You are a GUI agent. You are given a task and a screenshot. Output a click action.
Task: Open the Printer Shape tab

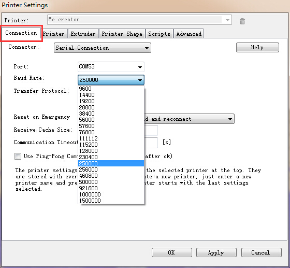(122, 34)
